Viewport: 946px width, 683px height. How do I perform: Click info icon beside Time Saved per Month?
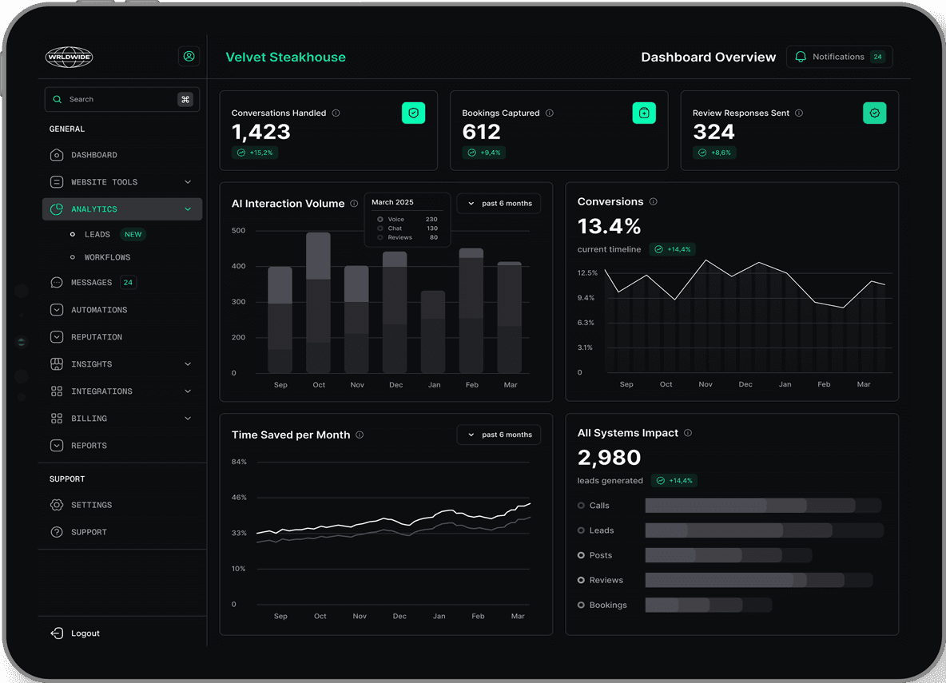click(360, 435)
